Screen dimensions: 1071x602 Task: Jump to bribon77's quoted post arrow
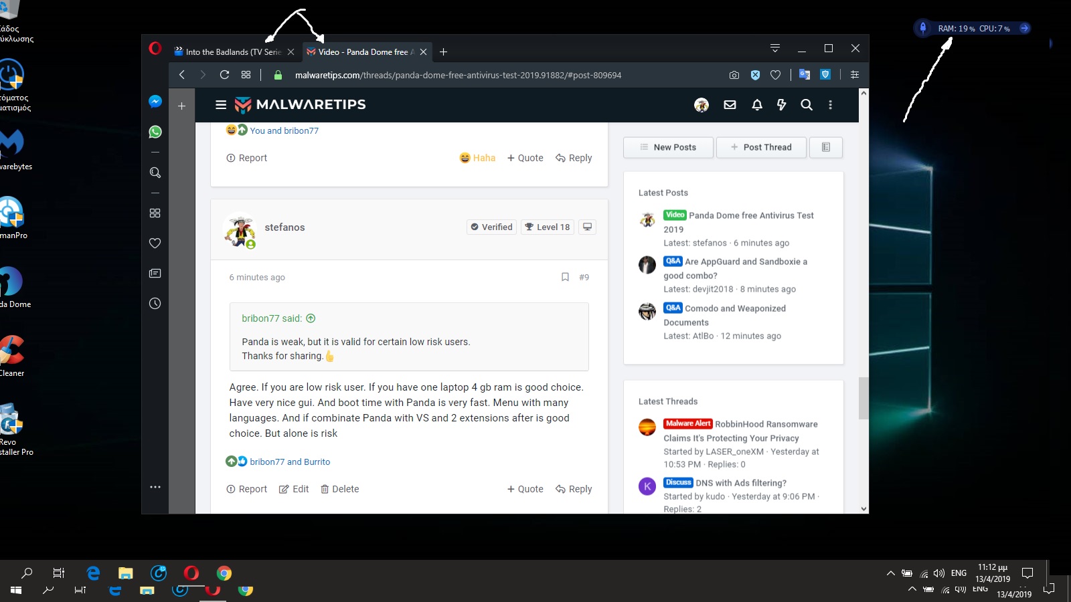click(311, 318)
